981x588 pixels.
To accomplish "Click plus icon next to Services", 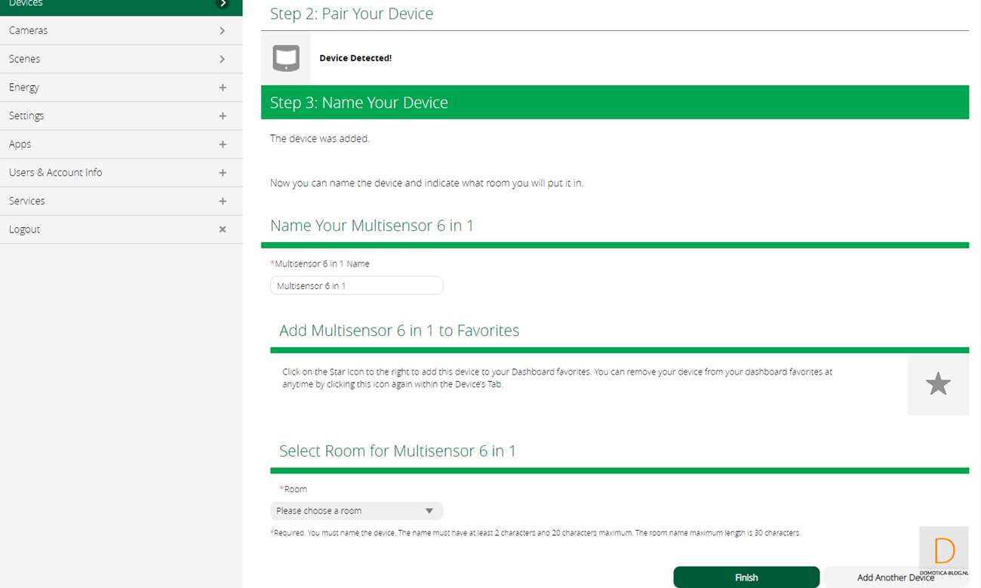I will coord(222,202).
